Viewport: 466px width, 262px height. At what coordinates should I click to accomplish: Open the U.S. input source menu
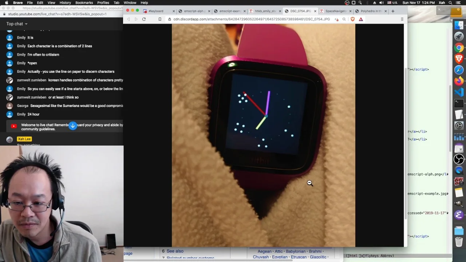click(x=393, y=3)
